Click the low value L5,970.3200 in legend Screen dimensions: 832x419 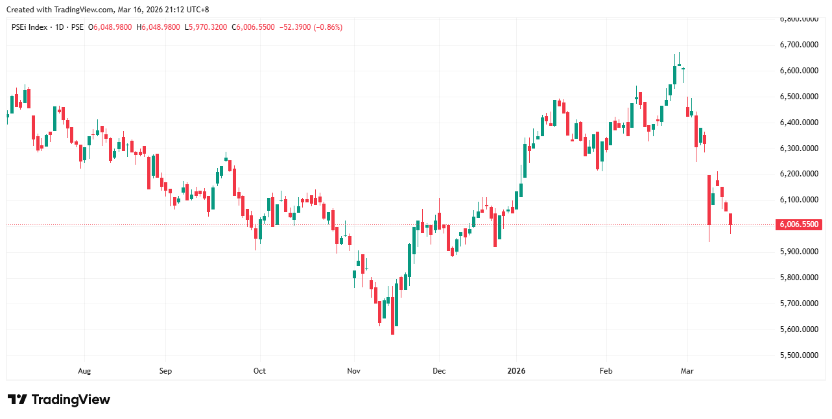(x=206, y=27)
